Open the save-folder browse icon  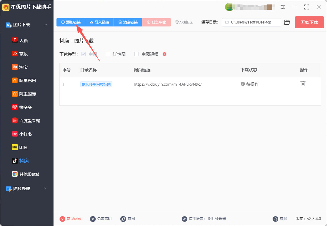point(287,22)
